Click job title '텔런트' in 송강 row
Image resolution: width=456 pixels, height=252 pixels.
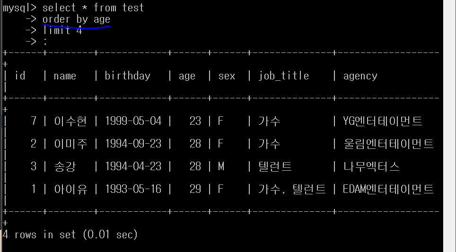click(275, 166)
